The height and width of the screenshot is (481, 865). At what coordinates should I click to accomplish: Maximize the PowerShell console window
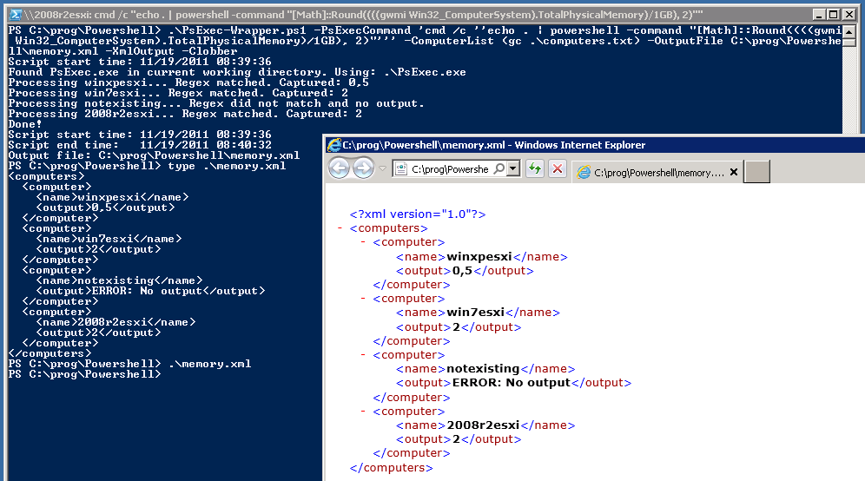pos(834,14)
